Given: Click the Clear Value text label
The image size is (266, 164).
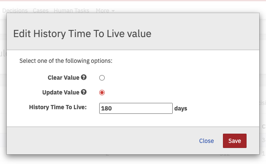Looking at the screenshot, I should tap(63, 78).
